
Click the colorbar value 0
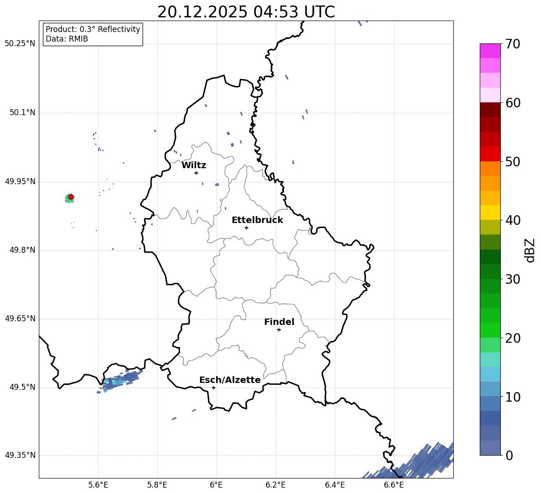point(509,456)
